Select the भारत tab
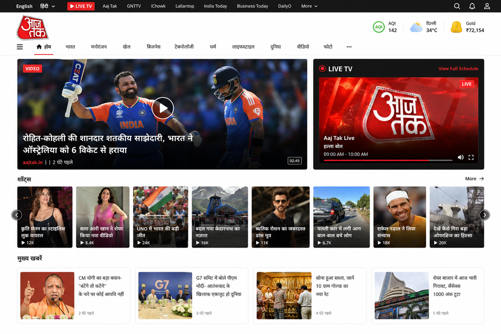This screenshot has height=334, width=501. [70, 47]
